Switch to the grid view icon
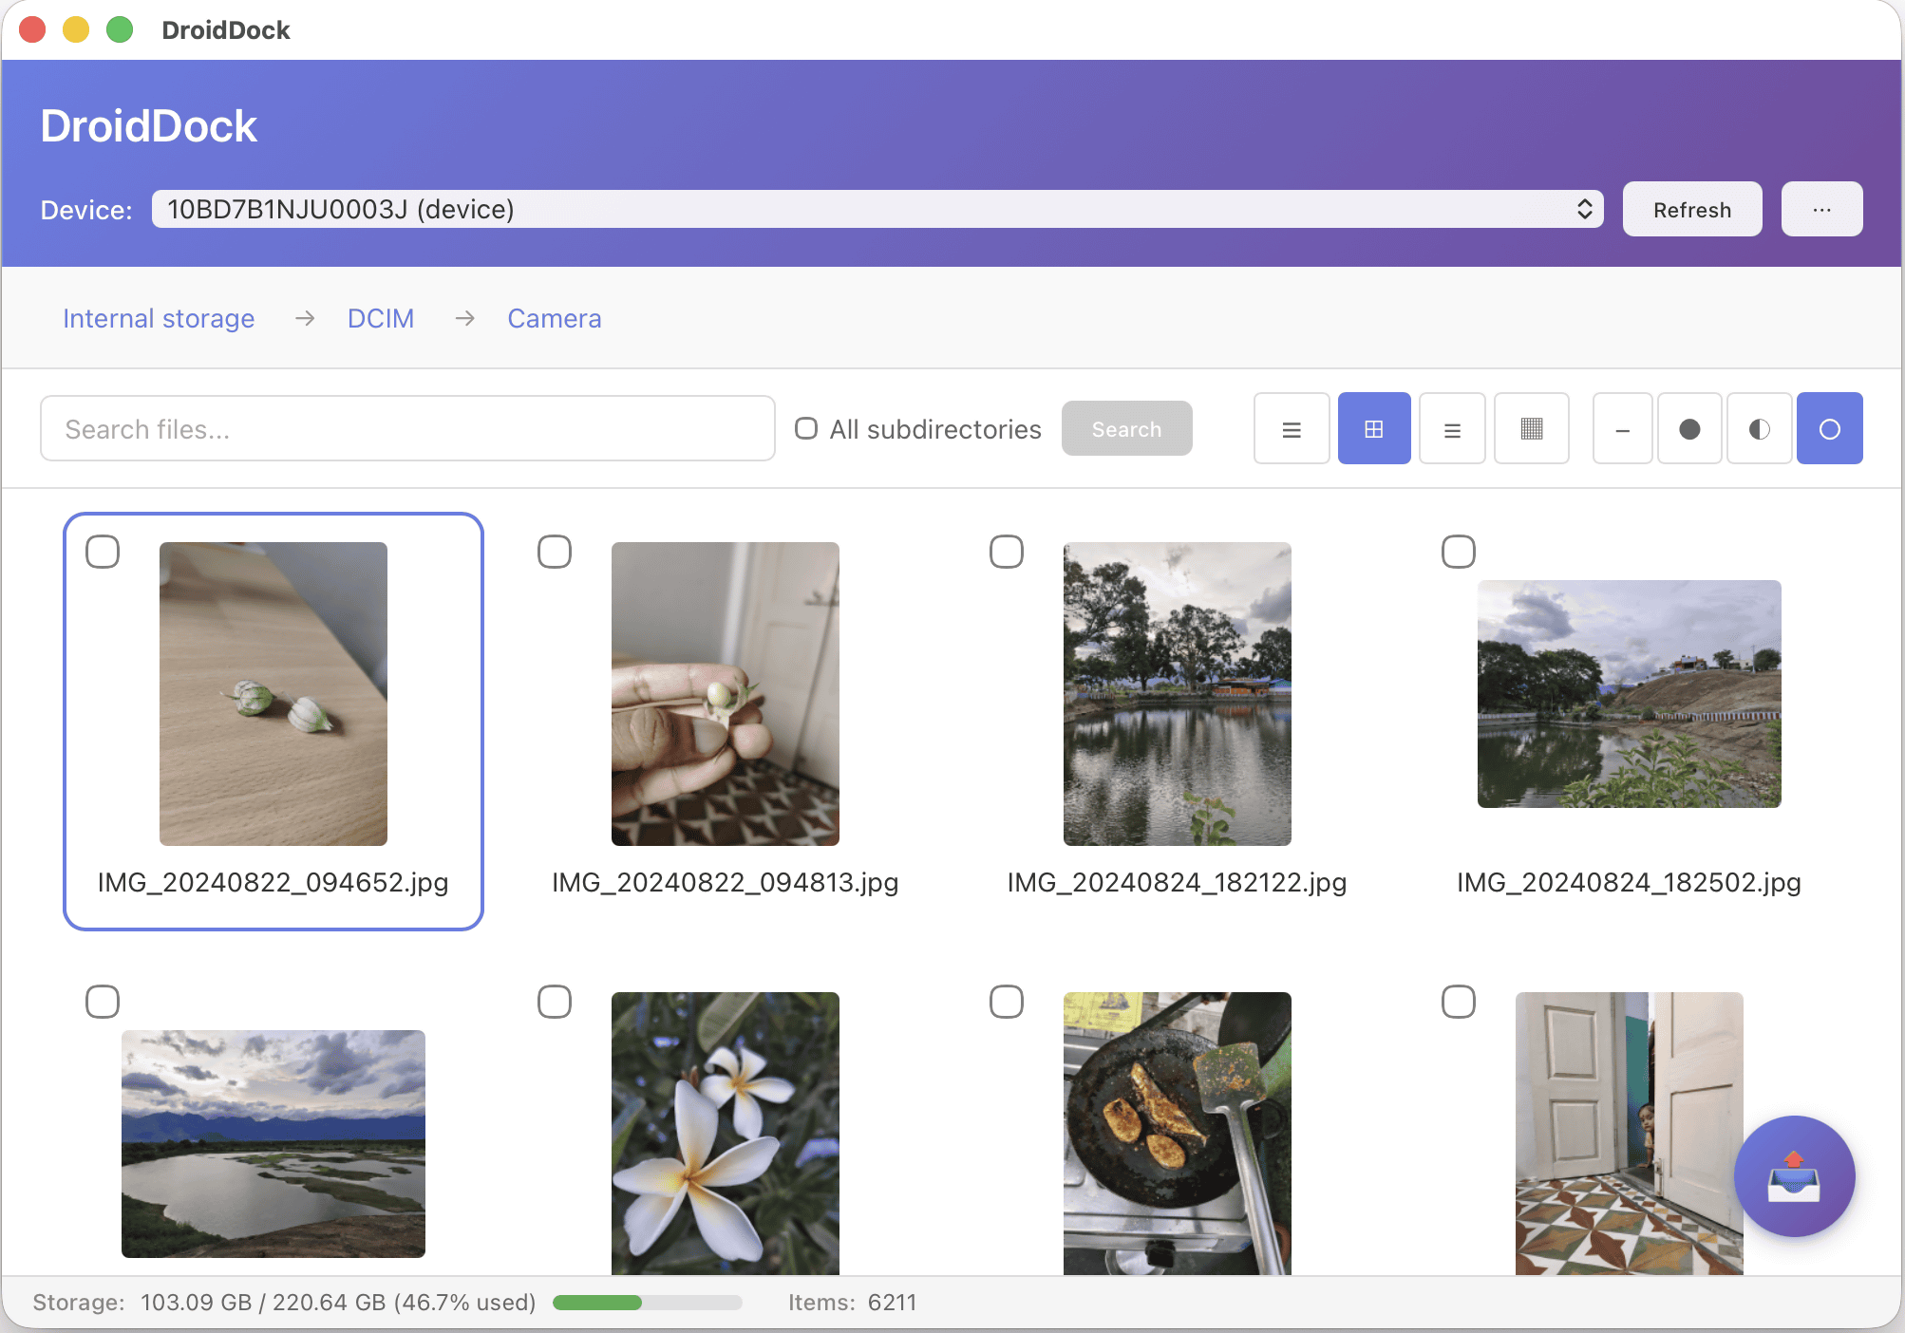The height and width of the screenshot is (1333, 1905). (1373, 429)
